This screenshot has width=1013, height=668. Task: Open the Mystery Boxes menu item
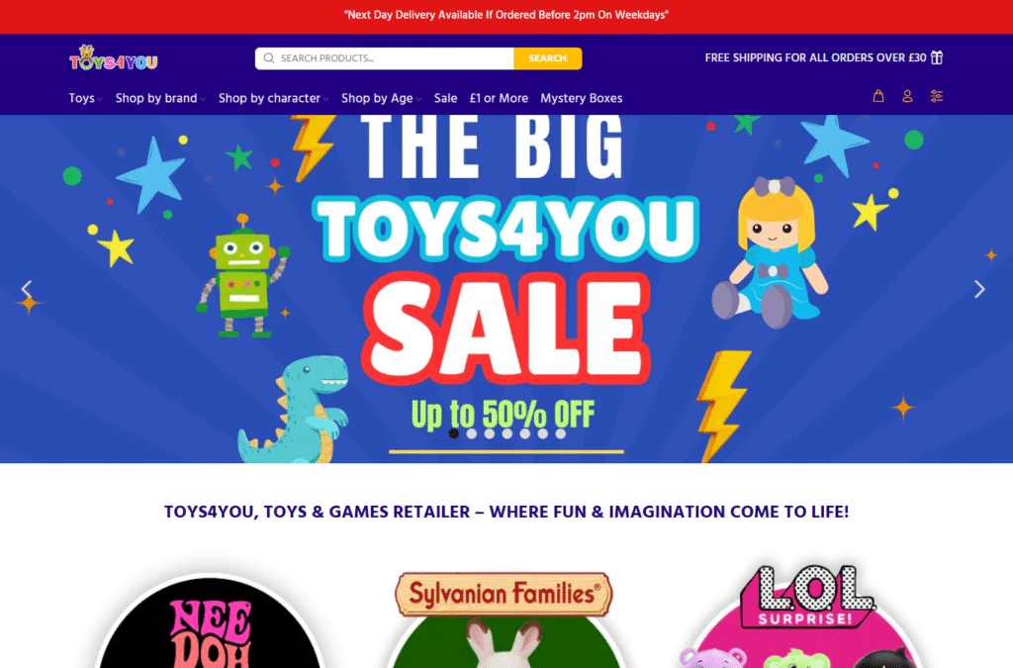(x=582, y=98)
